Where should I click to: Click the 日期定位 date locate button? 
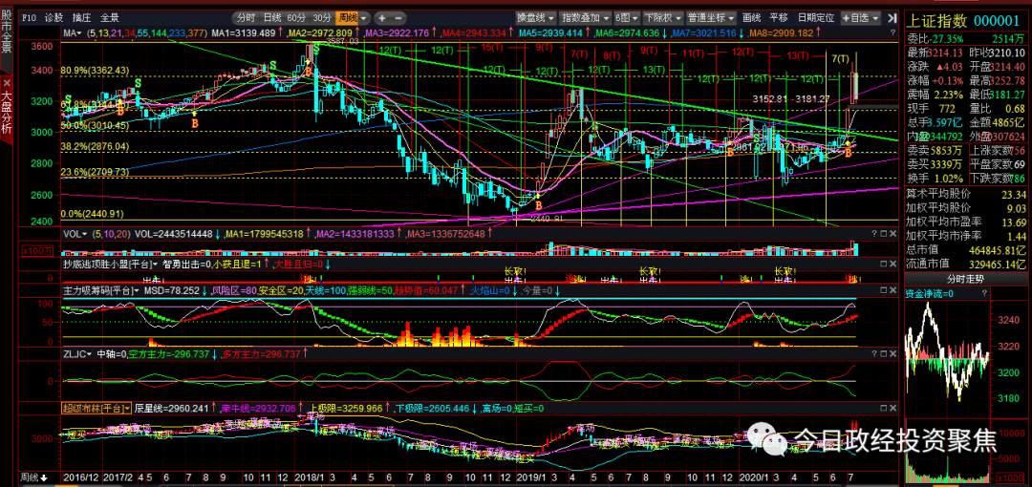click(x=815, y=18)
